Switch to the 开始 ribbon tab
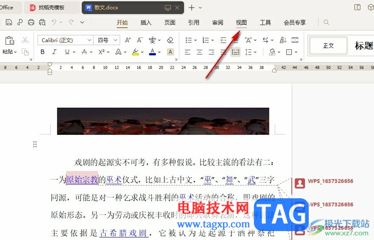374x240 pixels. [x=122, y=23]
